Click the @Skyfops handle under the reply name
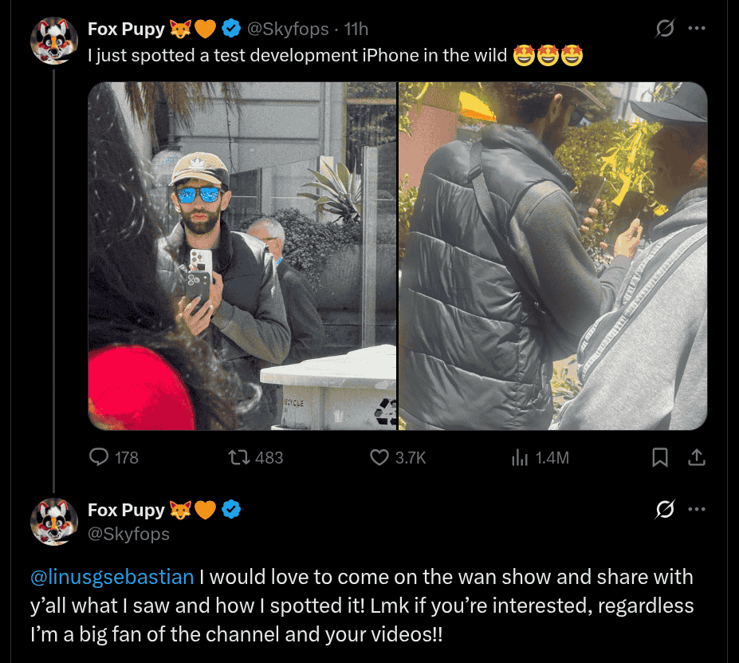This screenshot has height=663, width=739. 128,534
